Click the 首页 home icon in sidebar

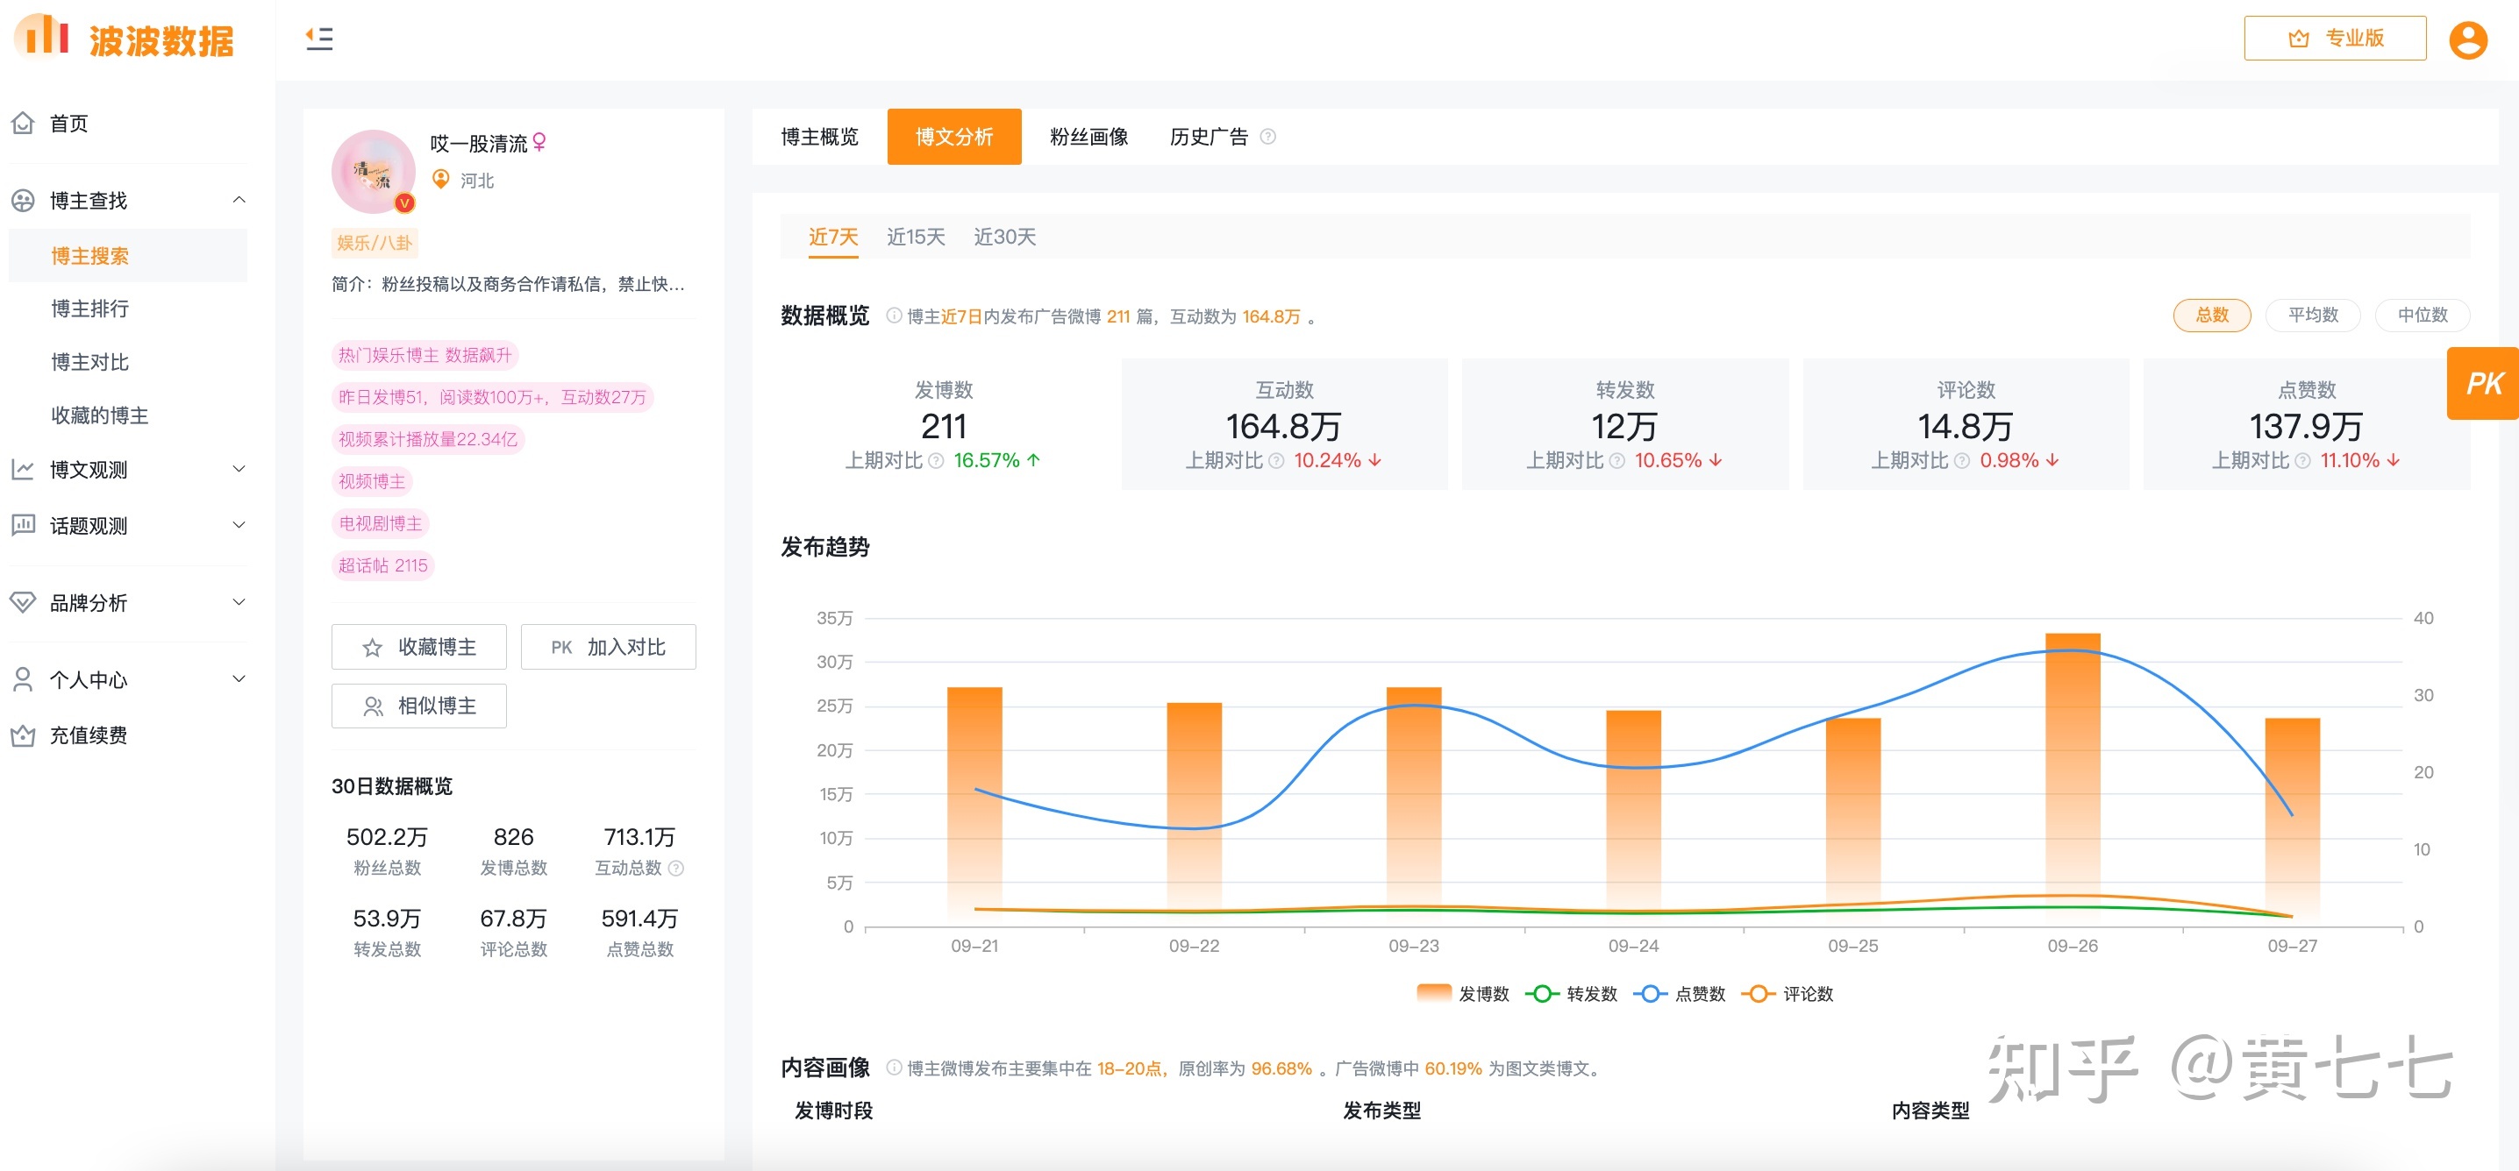[x=23, y=124]
